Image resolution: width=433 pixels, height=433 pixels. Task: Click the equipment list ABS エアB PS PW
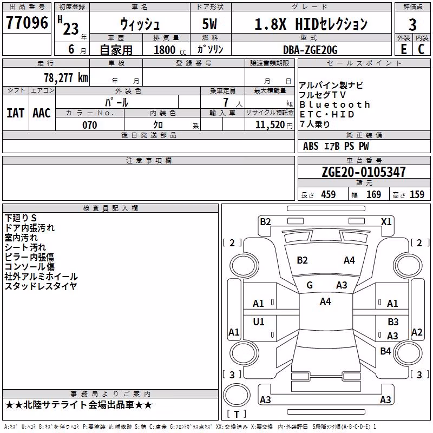(336, 146)
